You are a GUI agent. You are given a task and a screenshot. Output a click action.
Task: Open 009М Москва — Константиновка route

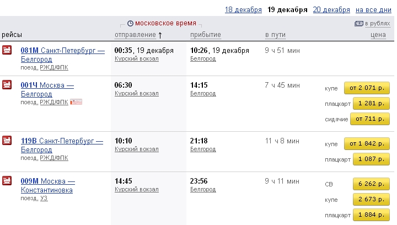pos(48,185)
